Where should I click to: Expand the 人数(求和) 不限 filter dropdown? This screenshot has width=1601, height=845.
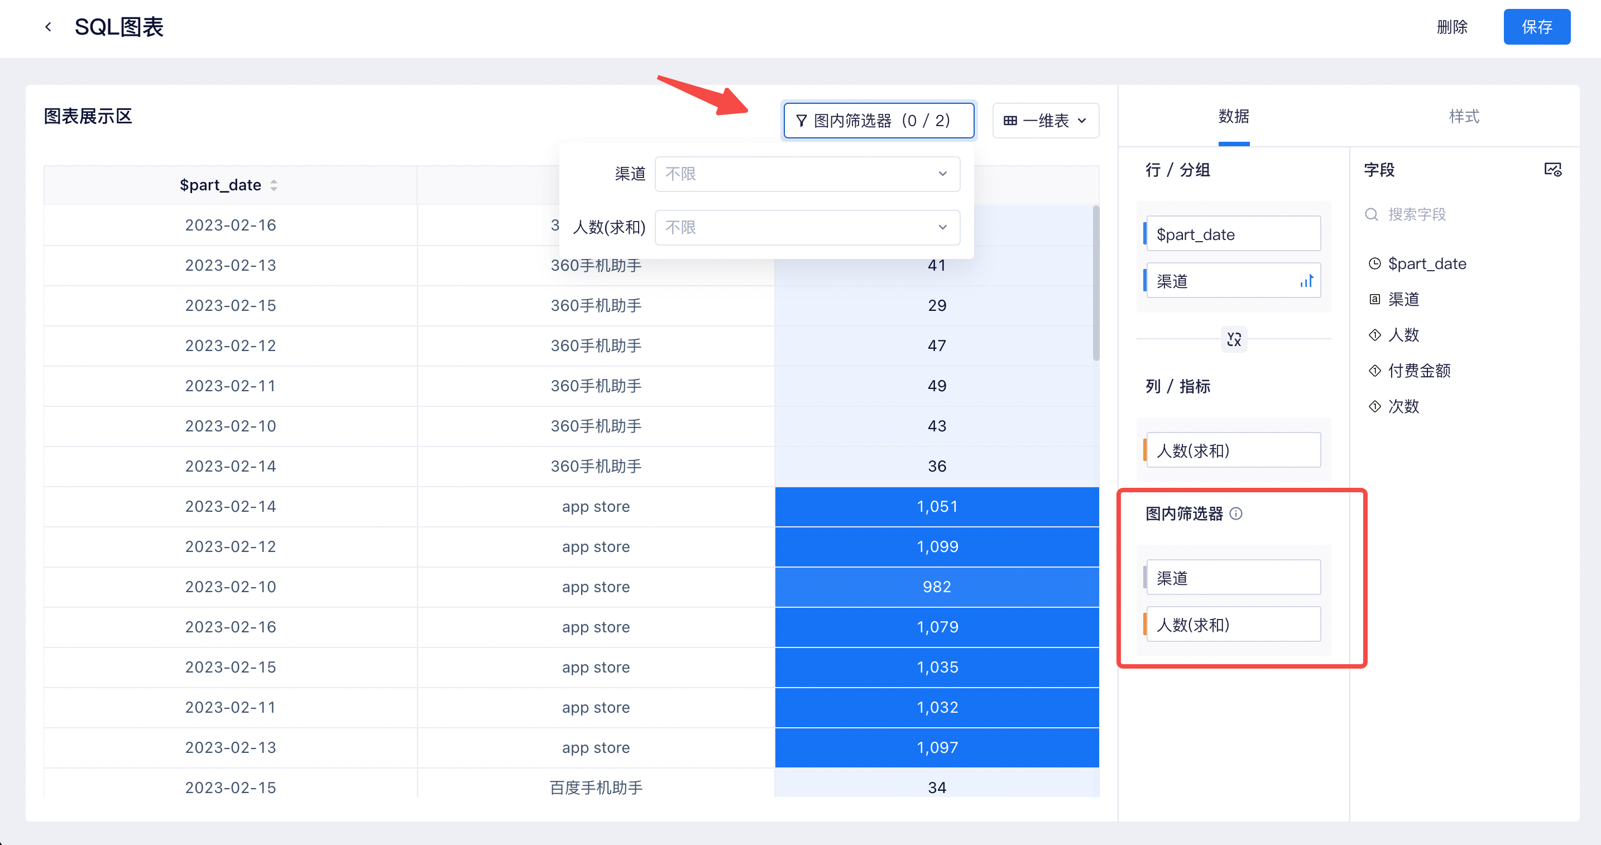click(x=807, y=227)
